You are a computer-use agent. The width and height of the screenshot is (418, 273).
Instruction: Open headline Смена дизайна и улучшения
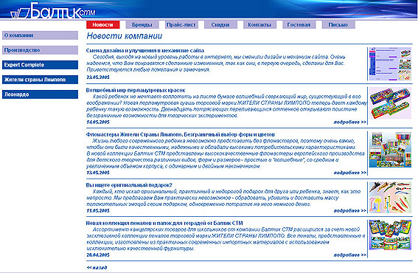[145, 50]
